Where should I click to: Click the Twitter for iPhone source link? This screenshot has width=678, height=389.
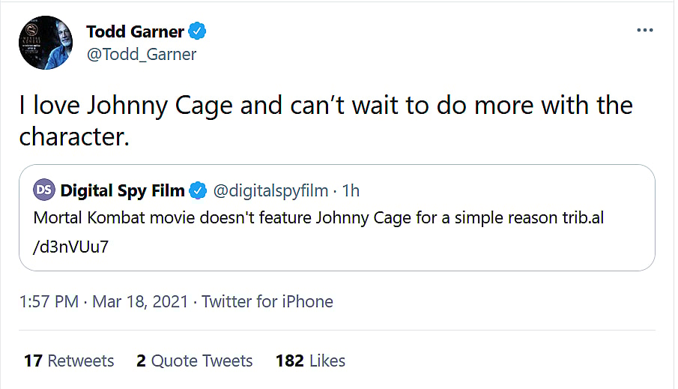[x=267, y=302]
